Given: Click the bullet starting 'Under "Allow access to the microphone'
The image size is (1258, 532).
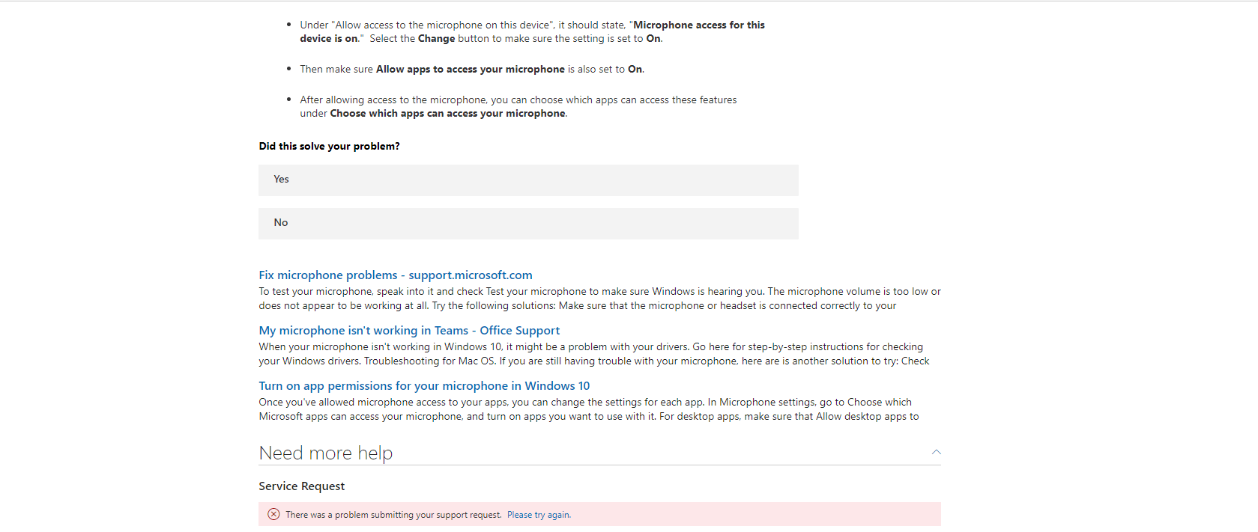Looking at the screenshot, I should 532,31.
